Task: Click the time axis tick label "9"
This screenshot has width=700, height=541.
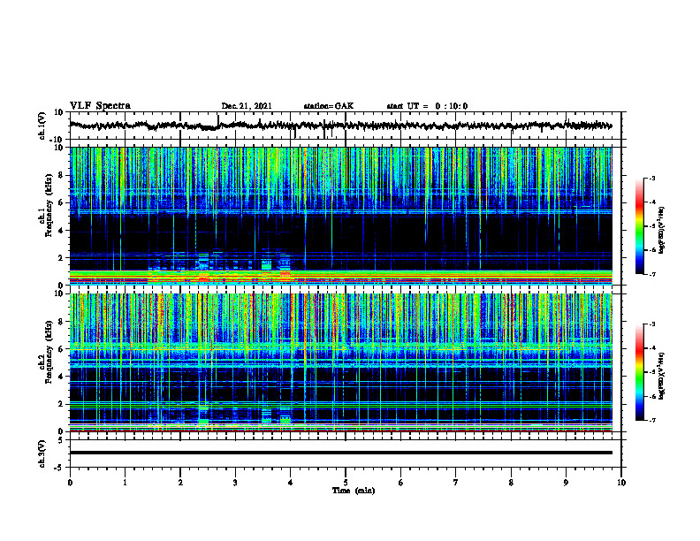Action: point(566,483)
